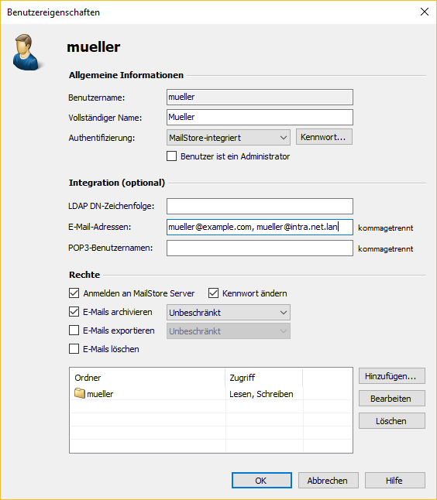This screenshot has height=500, width=437.
Task: Cancel with the Abbrechen button
Action: [x=329, y=480]
